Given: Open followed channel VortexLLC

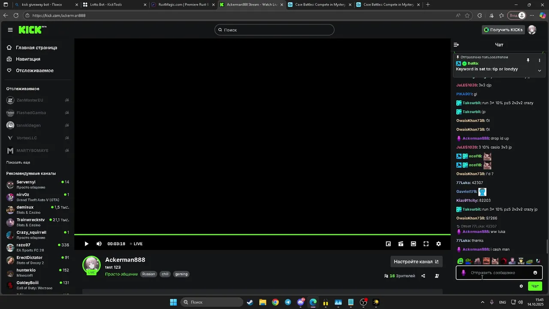Looking at the screenshot, I should [37, 138].
